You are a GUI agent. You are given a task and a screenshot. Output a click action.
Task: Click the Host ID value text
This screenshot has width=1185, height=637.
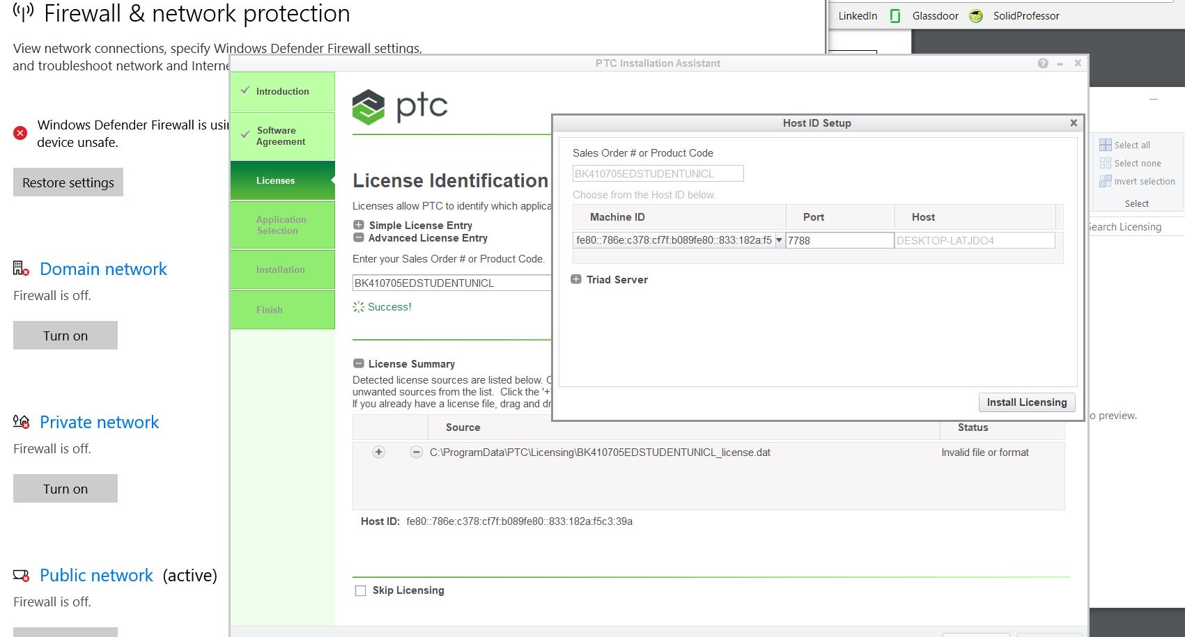(x=520, y=521)
